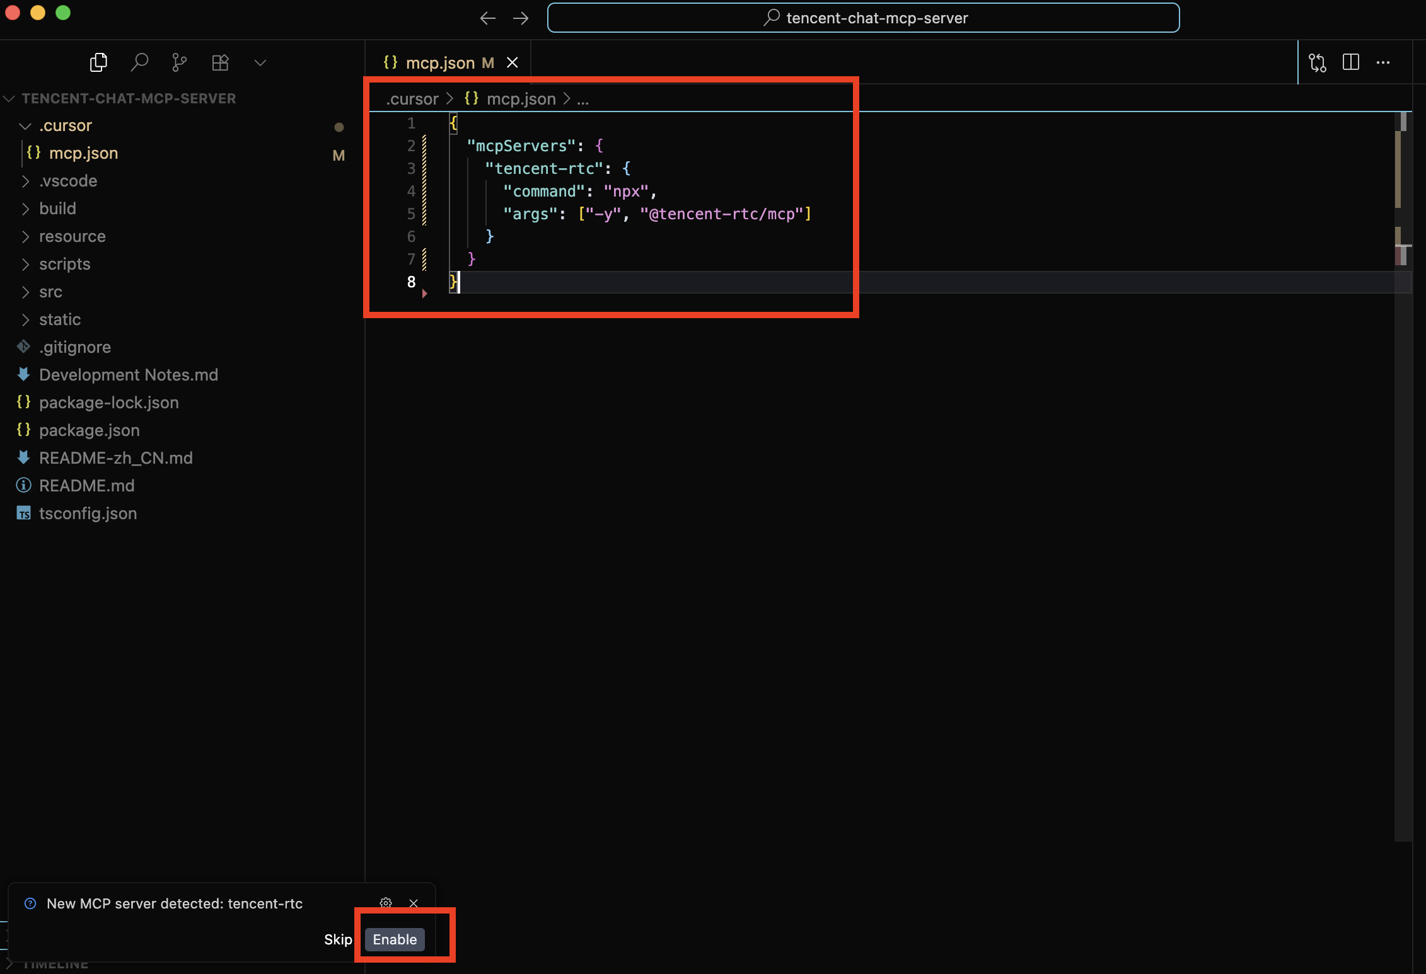Open mcp.json in the file tree

pos(84,153)
